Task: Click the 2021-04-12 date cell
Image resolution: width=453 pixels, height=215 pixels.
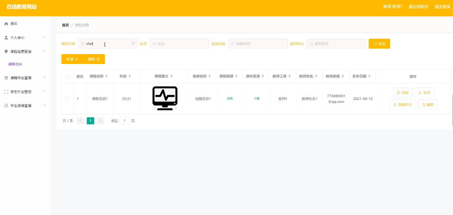Action: (x=363, y=99)
